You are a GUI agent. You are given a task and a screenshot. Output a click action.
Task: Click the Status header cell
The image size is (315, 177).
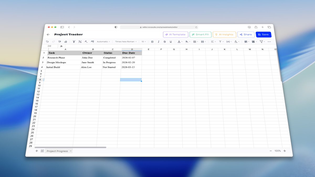click(112, 53)
